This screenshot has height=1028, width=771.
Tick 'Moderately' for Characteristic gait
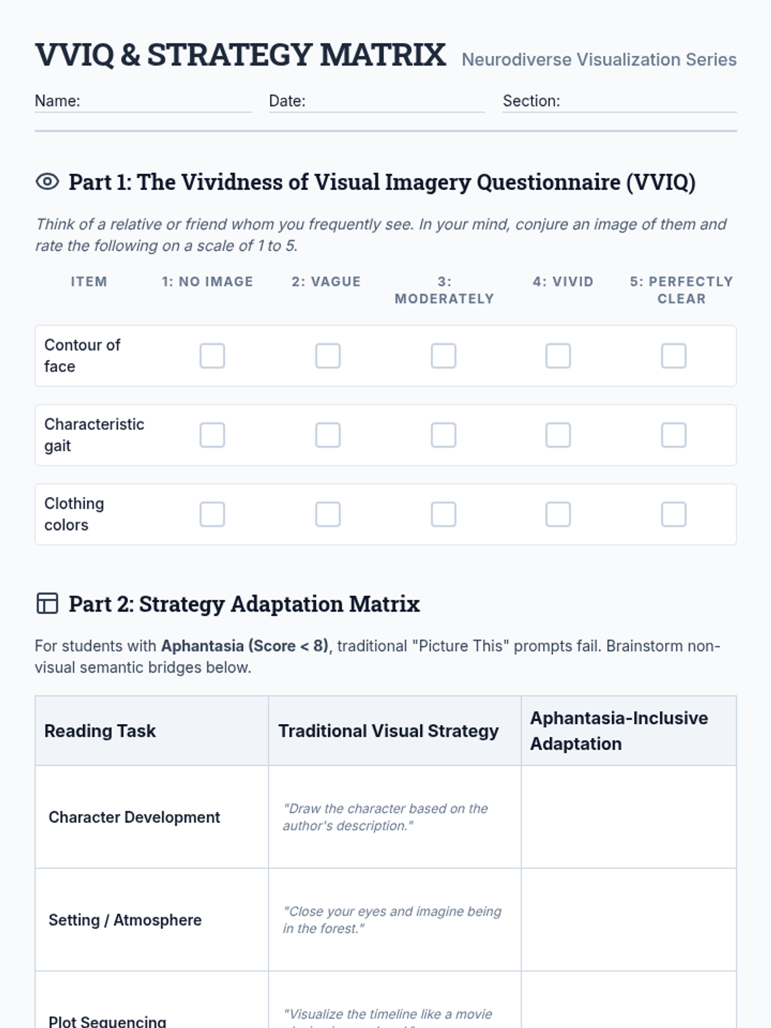click(x=443, y=435)
